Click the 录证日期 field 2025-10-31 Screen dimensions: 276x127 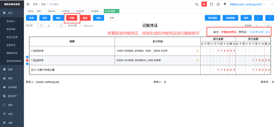pyautogui.click(x=90, y=26)
